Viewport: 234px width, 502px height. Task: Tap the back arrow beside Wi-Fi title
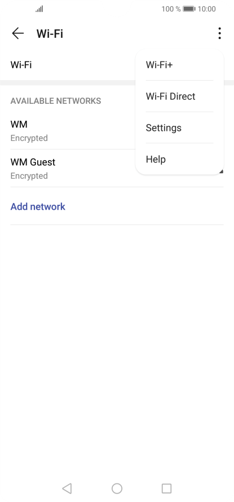pyautogui.click(x=17, y=33)
